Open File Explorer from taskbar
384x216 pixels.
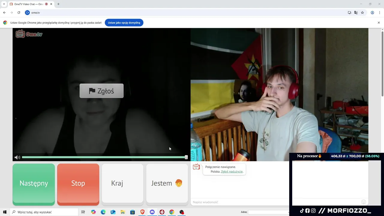click(x=123, y=212)
